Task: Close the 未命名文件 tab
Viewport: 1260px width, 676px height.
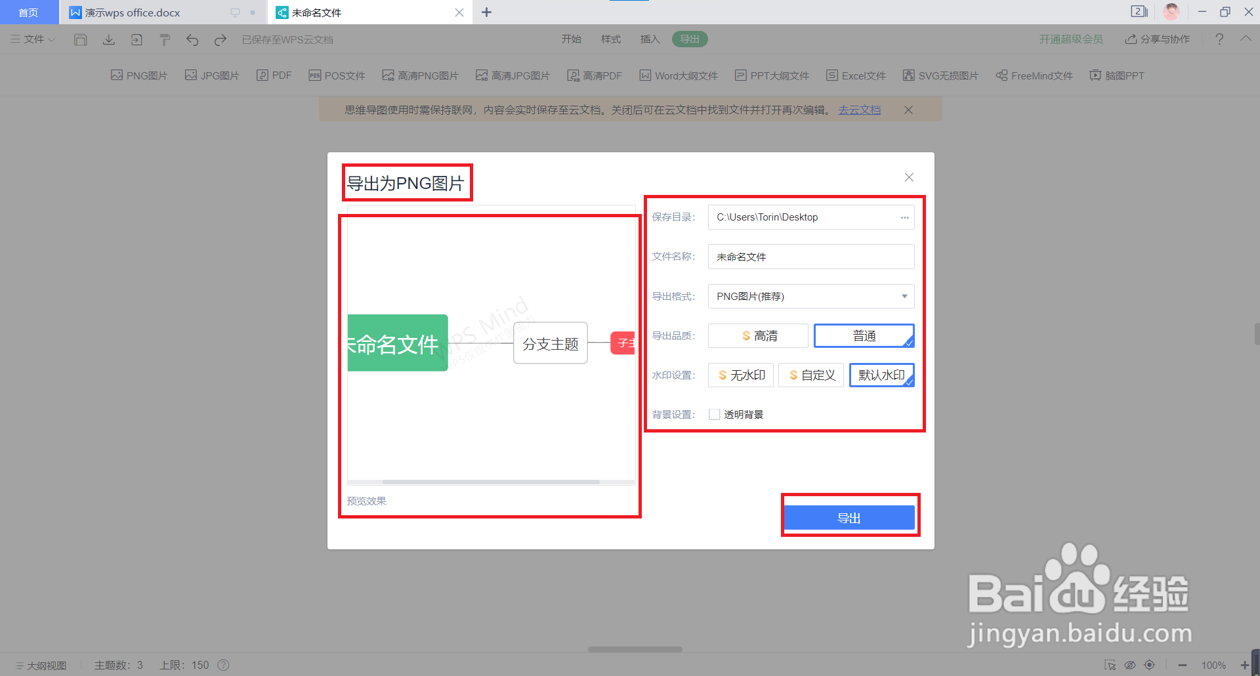Action: pos(459,12)
